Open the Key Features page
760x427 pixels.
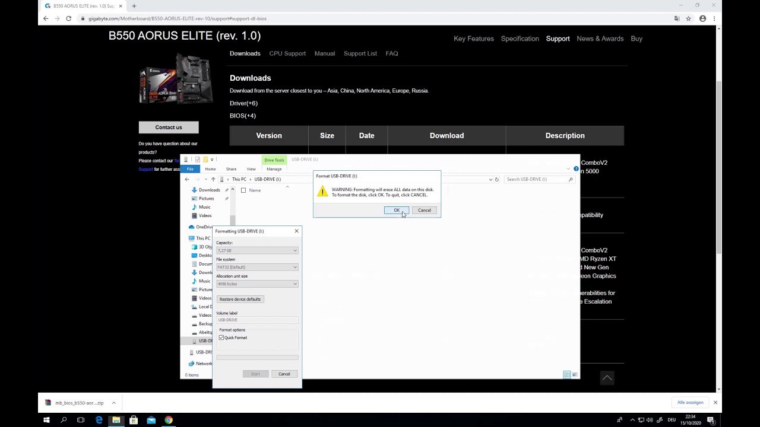[474, 39]
